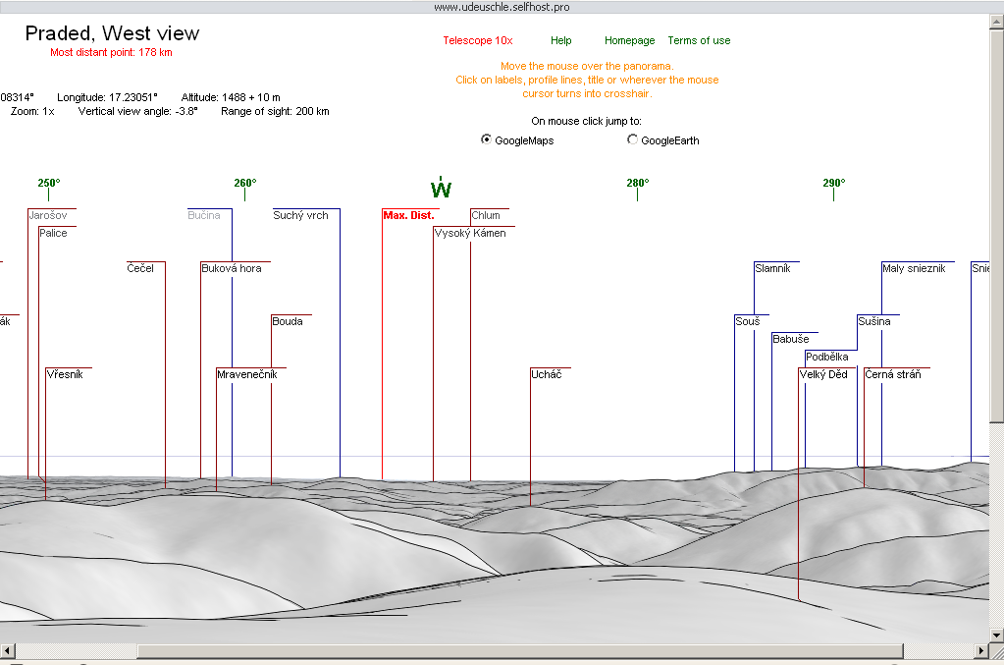The height and width of the screenshot is (665, 1004).
Task: Open the Telescope 10x link
Action: coord(477,40)
